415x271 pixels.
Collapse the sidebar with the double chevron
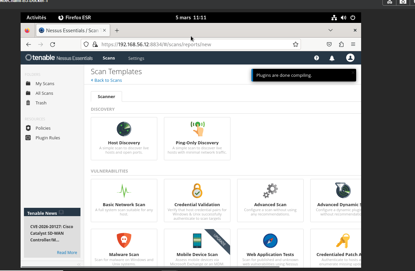79,264
